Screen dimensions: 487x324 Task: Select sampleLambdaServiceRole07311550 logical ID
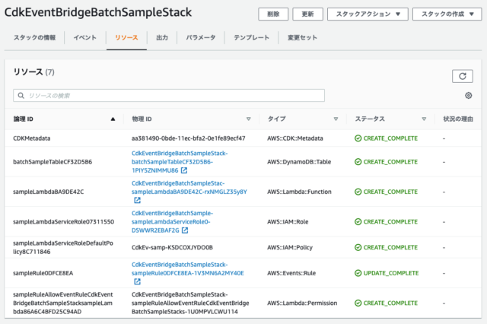coord(64,222)
